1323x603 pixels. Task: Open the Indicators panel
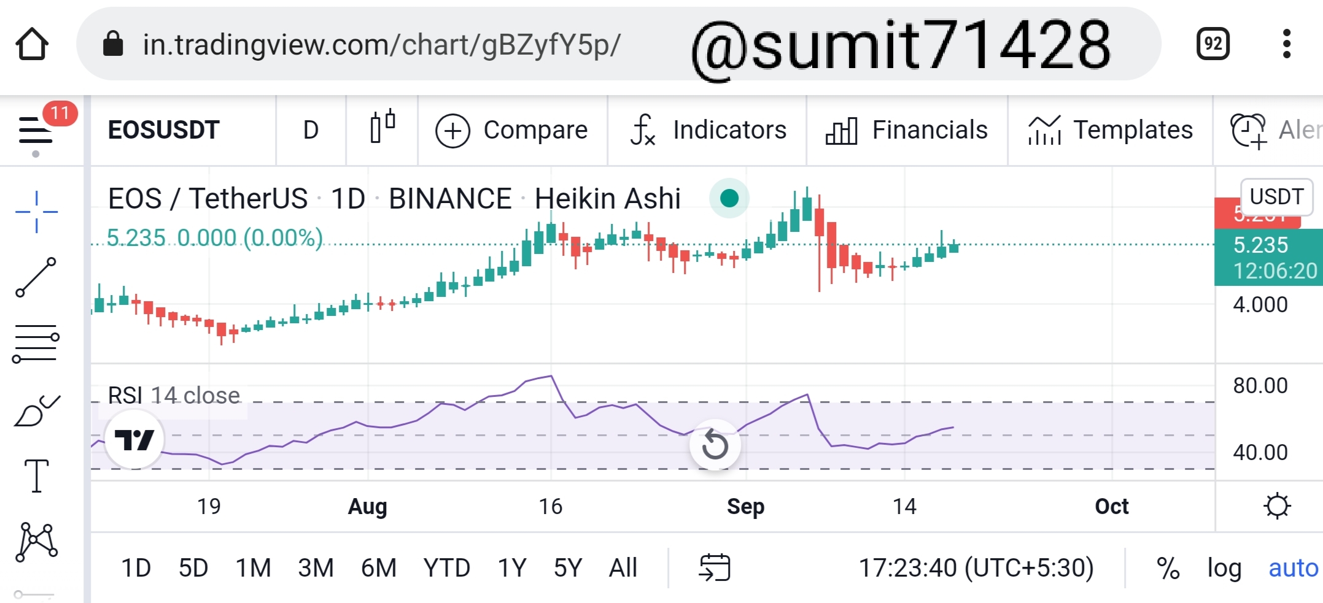point(708,130)
